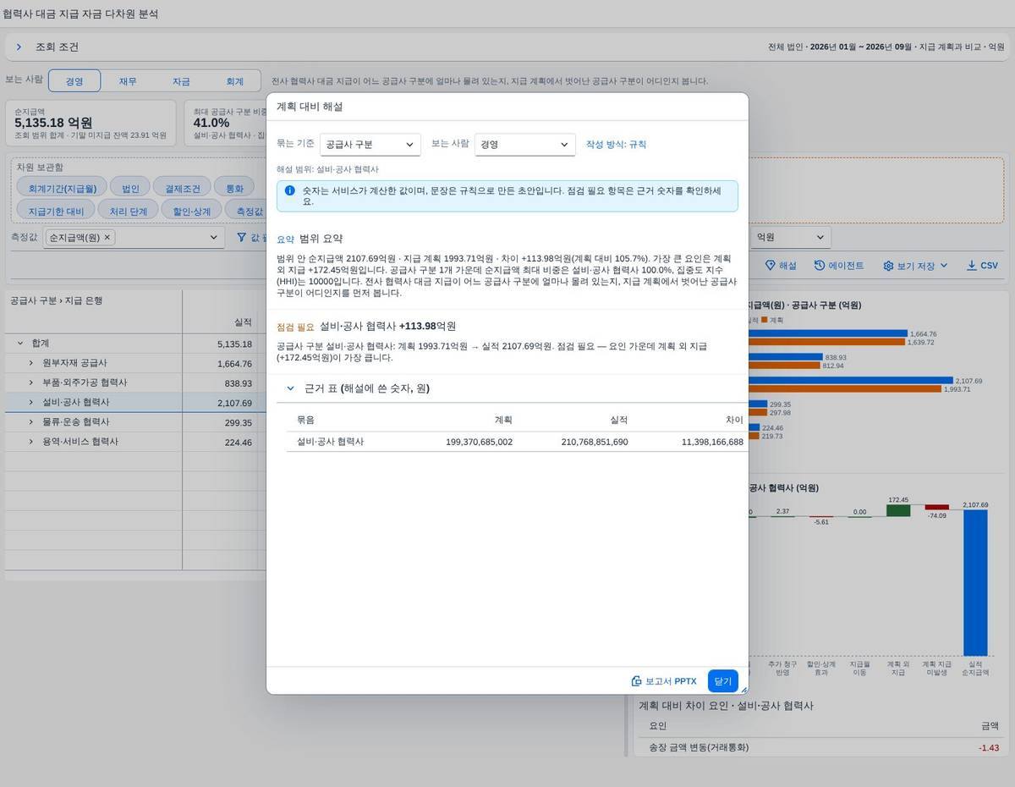Click the 회계기간(지급월) dimension chip
1015x787 pixels.
pos(63,188)
